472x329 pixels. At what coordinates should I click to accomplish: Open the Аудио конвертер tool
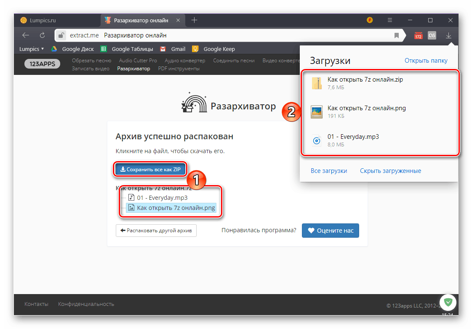(x=185, y=61)
